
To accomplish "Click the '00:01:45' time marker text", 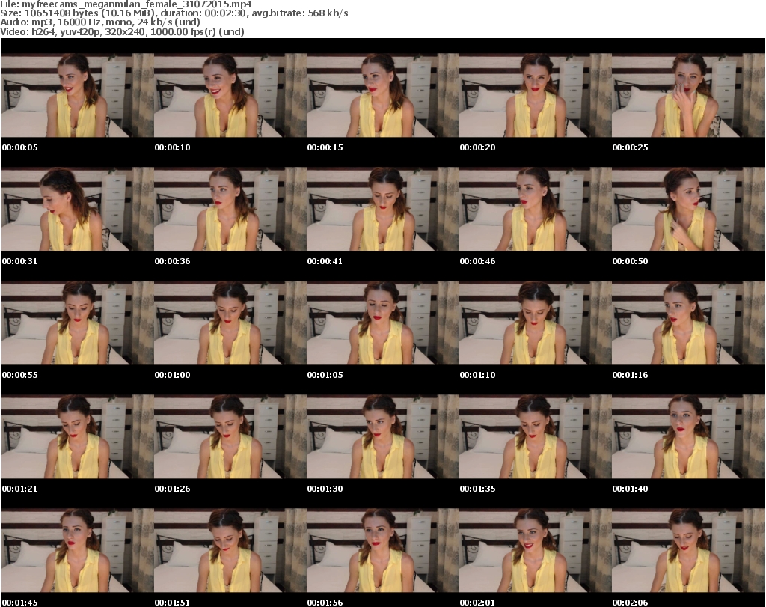I will [20, 603].
